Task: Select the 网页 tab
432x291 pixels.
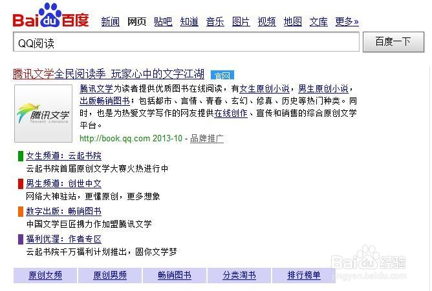Action: [x=136, y=21]
